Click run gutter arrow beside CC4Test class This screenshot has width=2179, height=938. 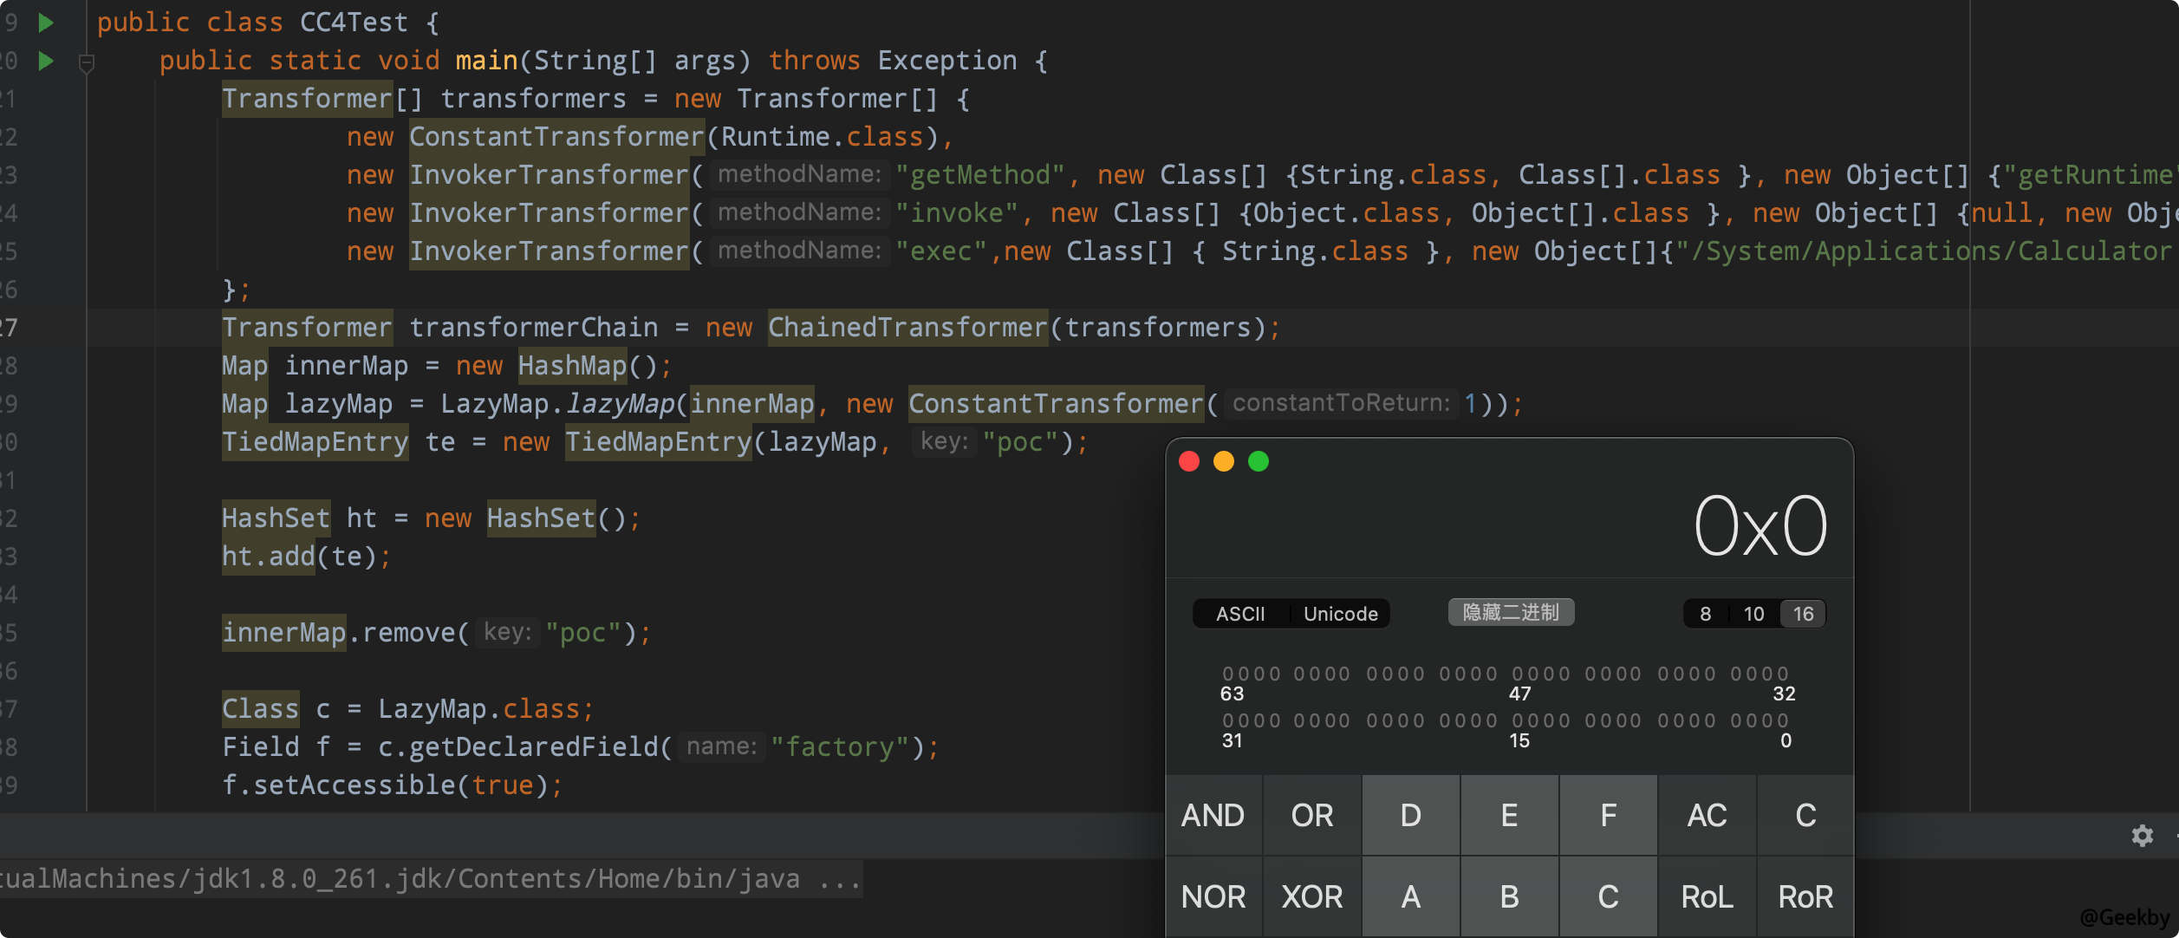47,23
